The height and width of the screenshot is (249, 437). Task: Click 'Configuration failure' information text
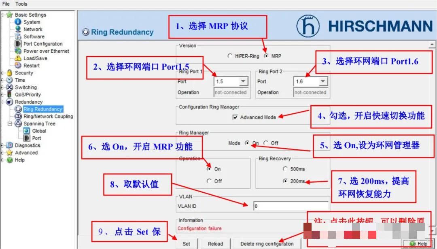coord(199,228)
